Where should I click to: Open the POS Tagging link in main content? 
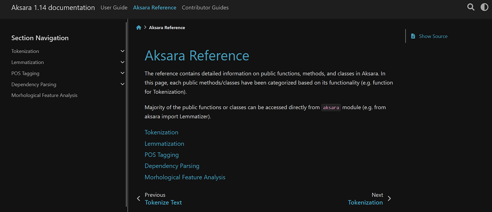point(162,155)
